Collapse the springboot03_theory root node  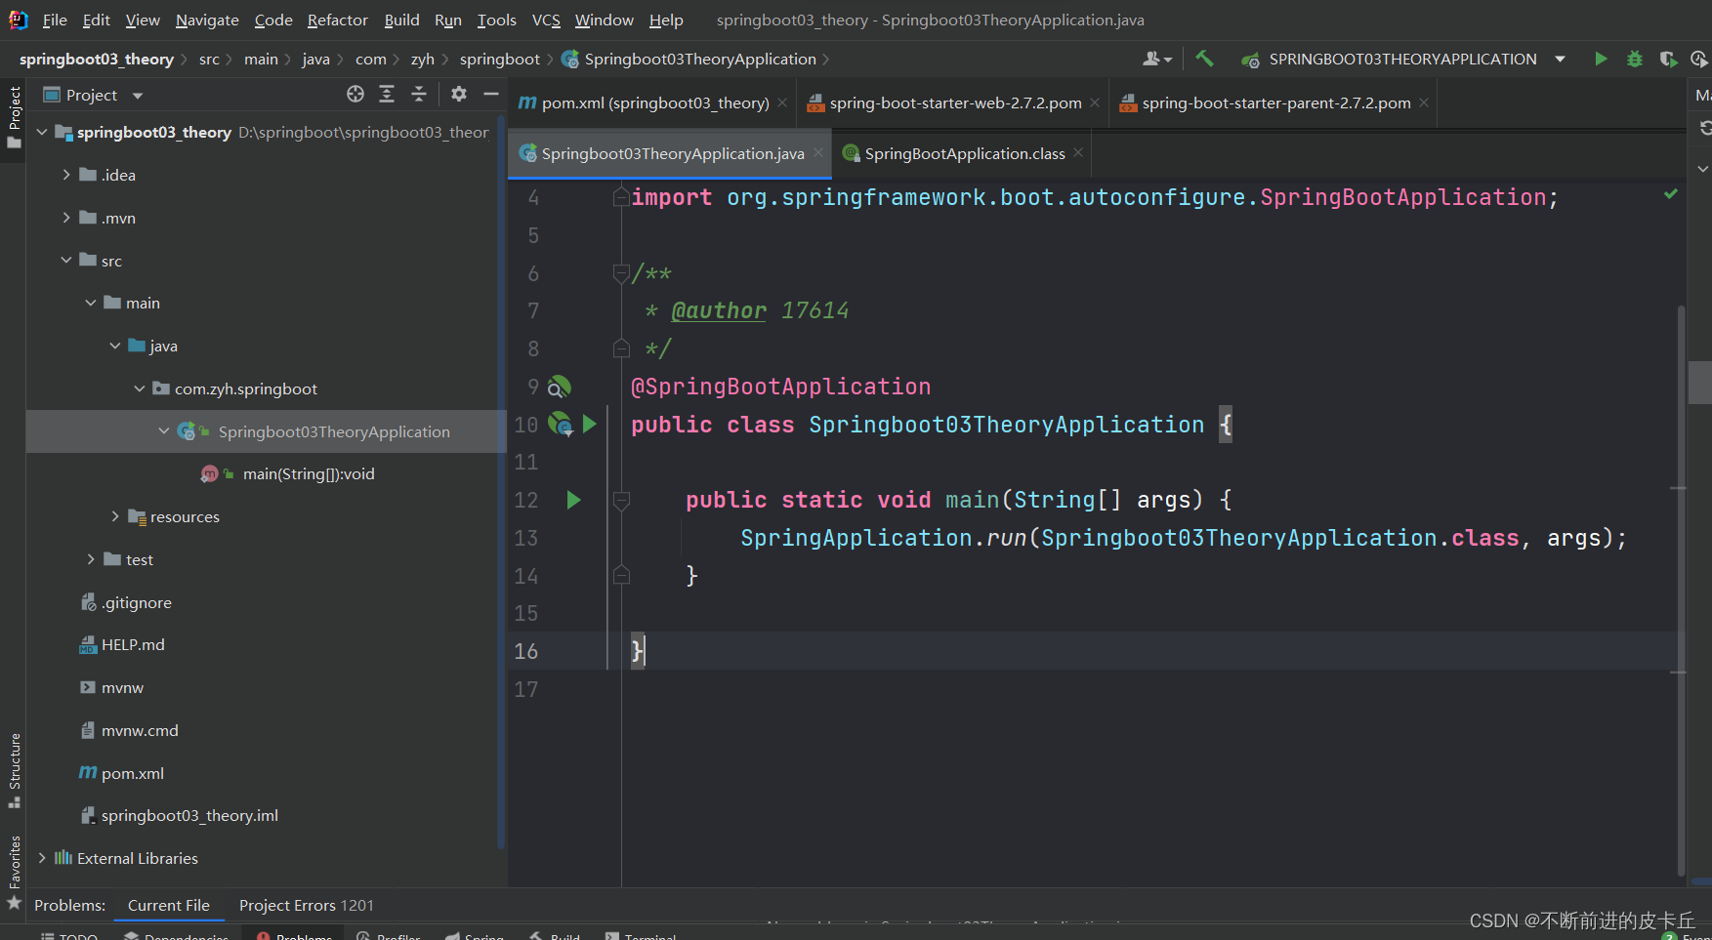click(42, 132)
